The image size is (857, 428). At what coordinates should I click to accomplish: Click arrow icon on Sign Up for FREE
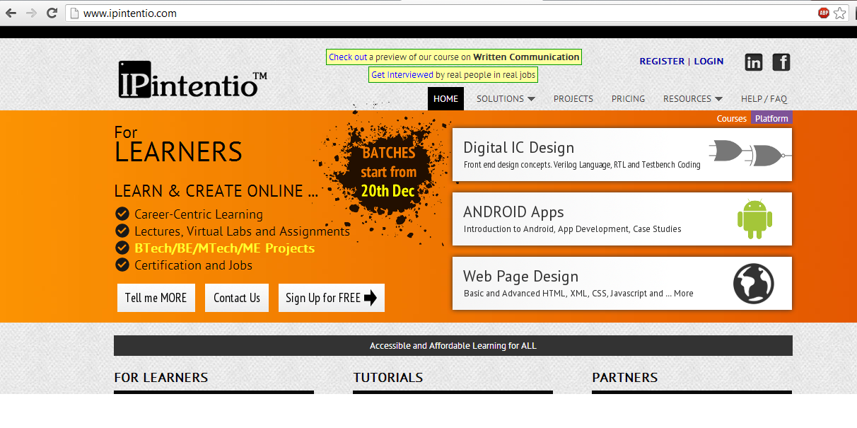(371, 298)
